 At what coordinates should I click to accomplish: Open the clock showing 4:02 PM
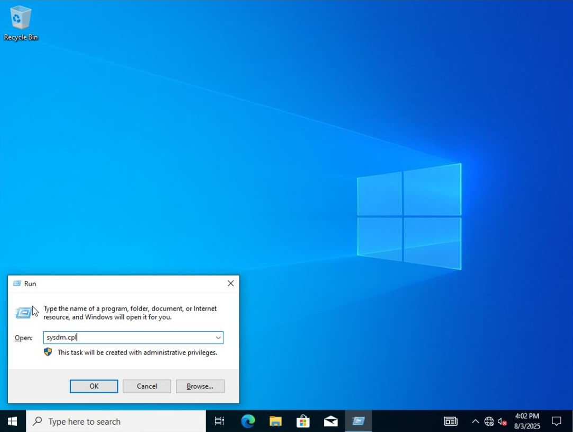point(527,421)
